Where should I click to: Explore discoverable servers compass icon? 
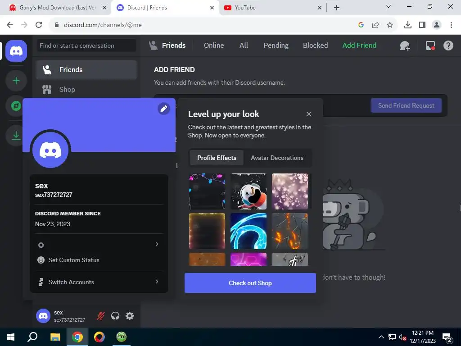(16, 105)
